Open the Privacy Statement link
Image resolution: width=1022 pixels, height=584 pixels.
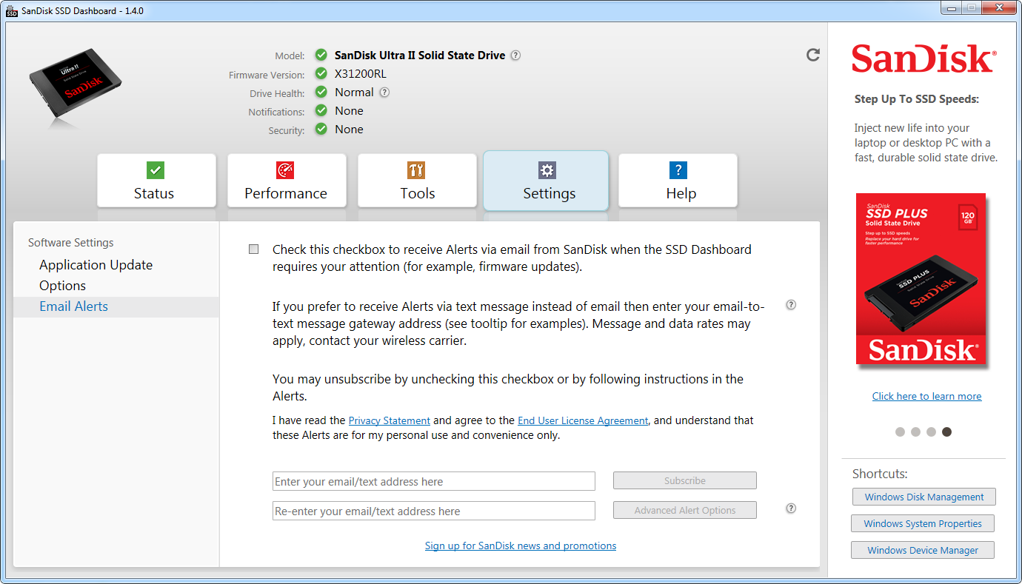(390, 420)
